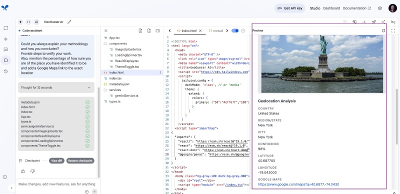Switch to the metadata.json editor tab
The width and height of the screenshot is (400, 194).
[x=216, y=30]
